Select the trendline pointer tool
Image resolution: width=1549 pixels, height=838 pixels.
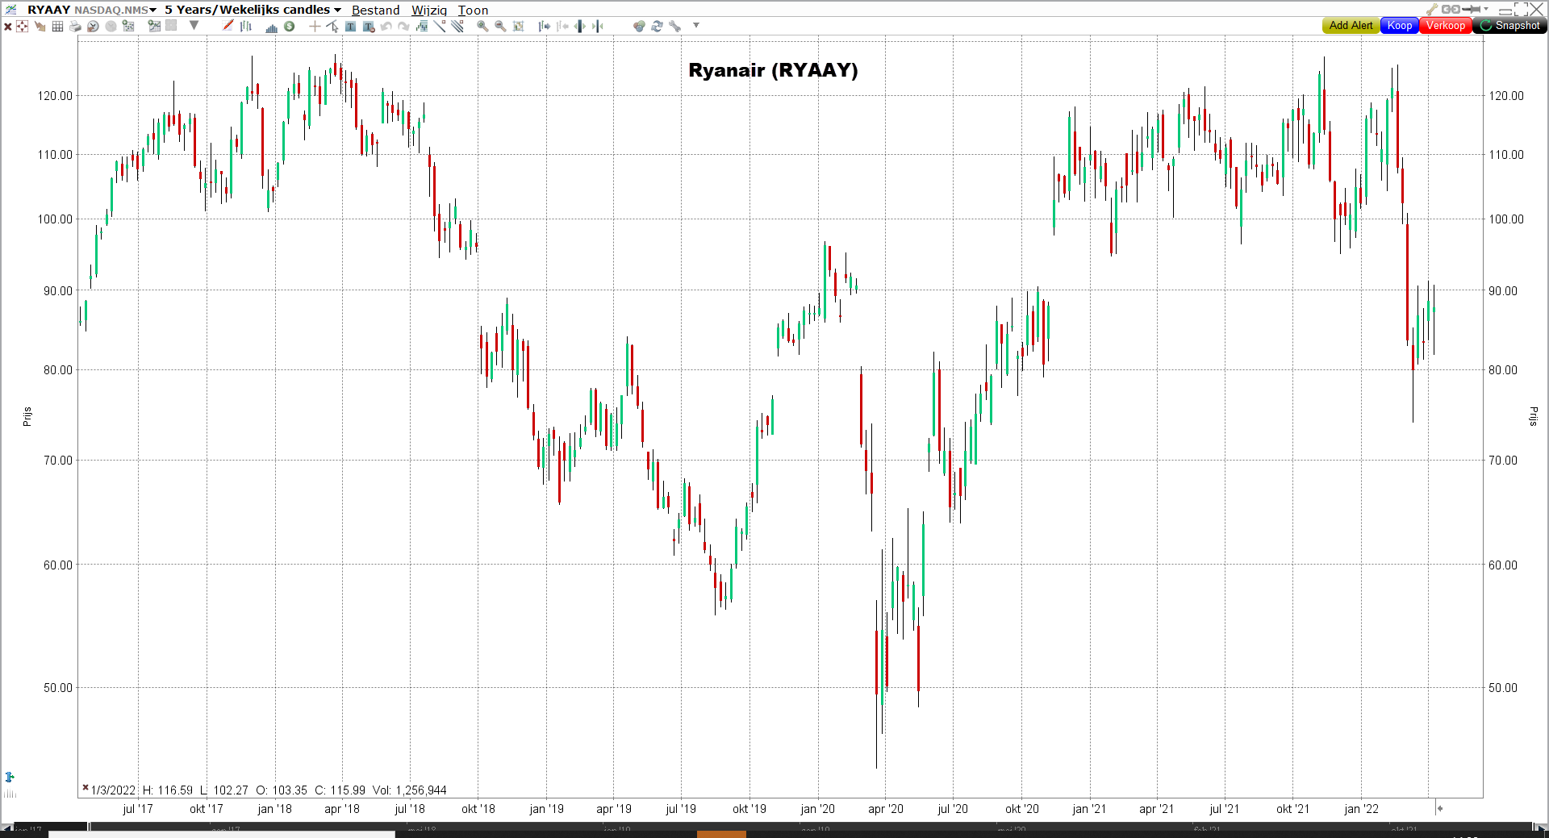click(x=332, y=26)
